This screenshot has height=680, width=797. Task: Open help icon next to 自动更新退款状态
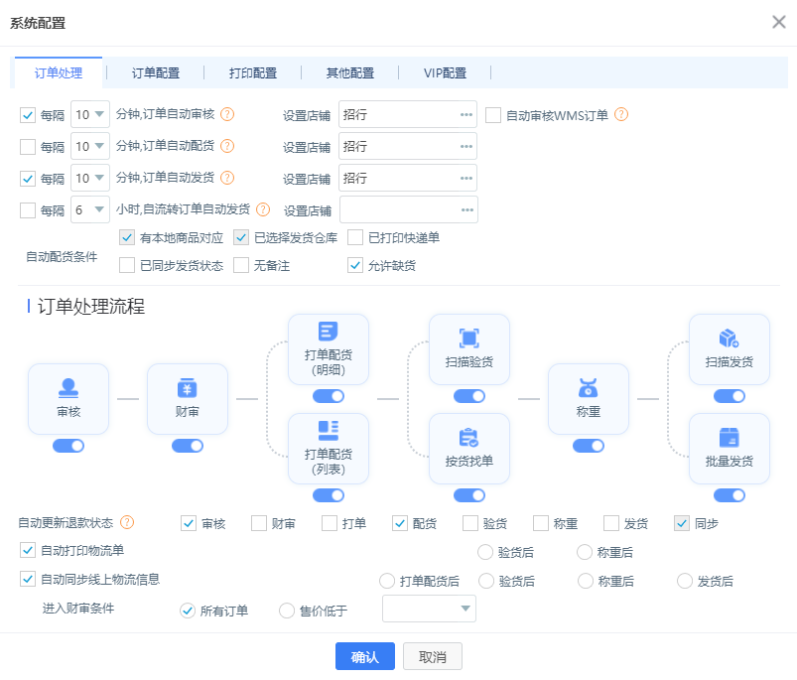click(x=127, y=522)
